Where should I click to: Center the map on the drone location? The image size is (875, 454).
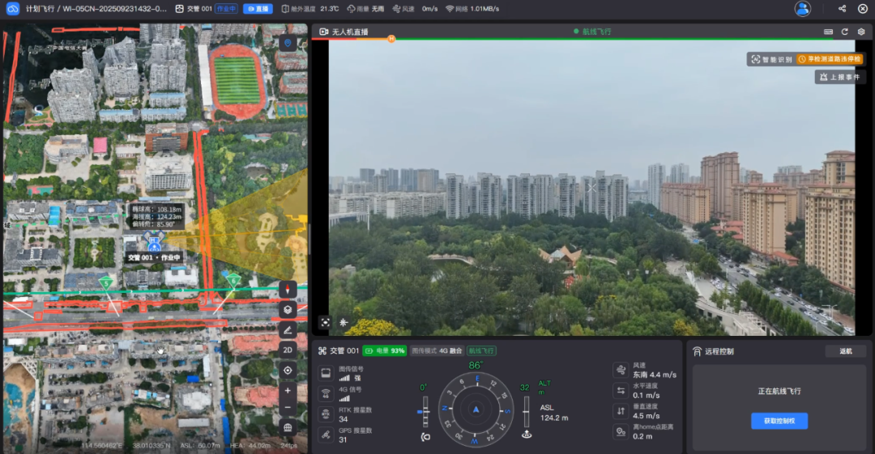pyautogui.click(x=288, y=370)
